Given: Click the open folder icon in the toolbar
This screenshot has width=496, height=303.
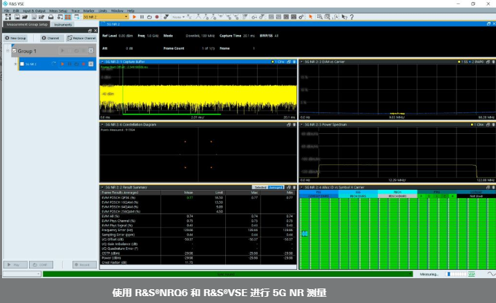Looking at the screenshot, I should [x=25, y=17].
